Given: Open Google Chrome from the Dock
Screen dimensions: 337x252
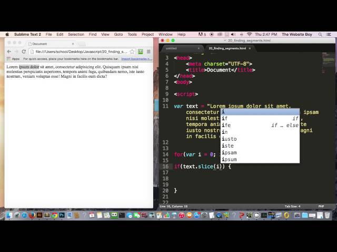Looking at the screenshot, I should coord(54,215).
